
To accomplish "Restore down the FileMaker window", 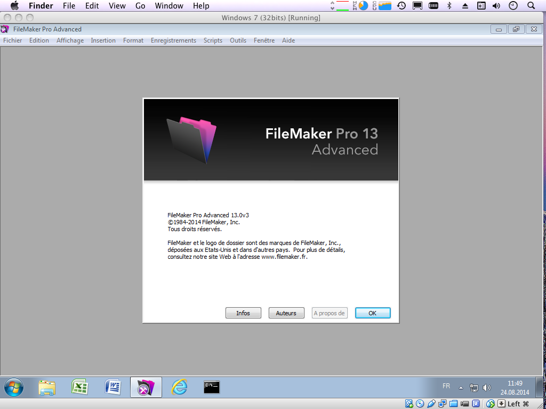I will pyautogui.click(x=516, y=29).
